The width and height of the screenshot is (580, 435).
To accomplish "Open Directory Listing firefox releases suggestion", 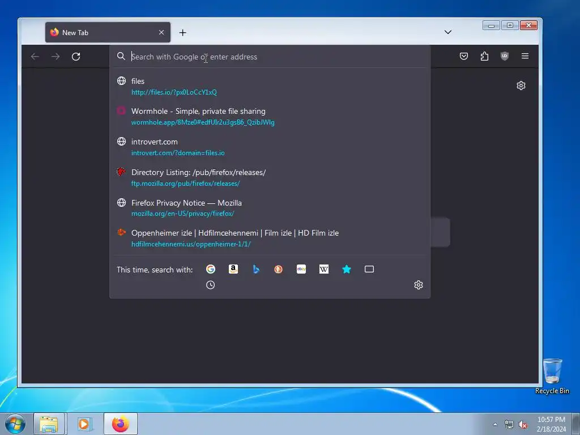I will pyautogui.click(x=270, y=177).
